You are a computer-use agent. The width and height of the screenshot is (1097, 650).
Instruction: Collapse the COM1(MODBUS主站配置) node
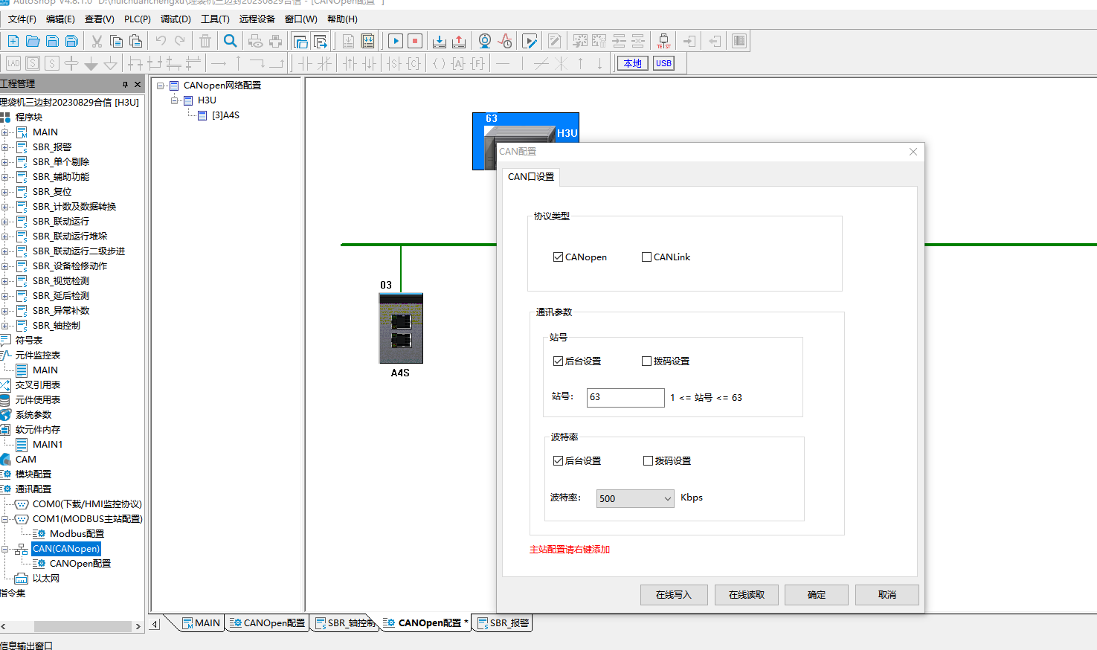point(4,519)
